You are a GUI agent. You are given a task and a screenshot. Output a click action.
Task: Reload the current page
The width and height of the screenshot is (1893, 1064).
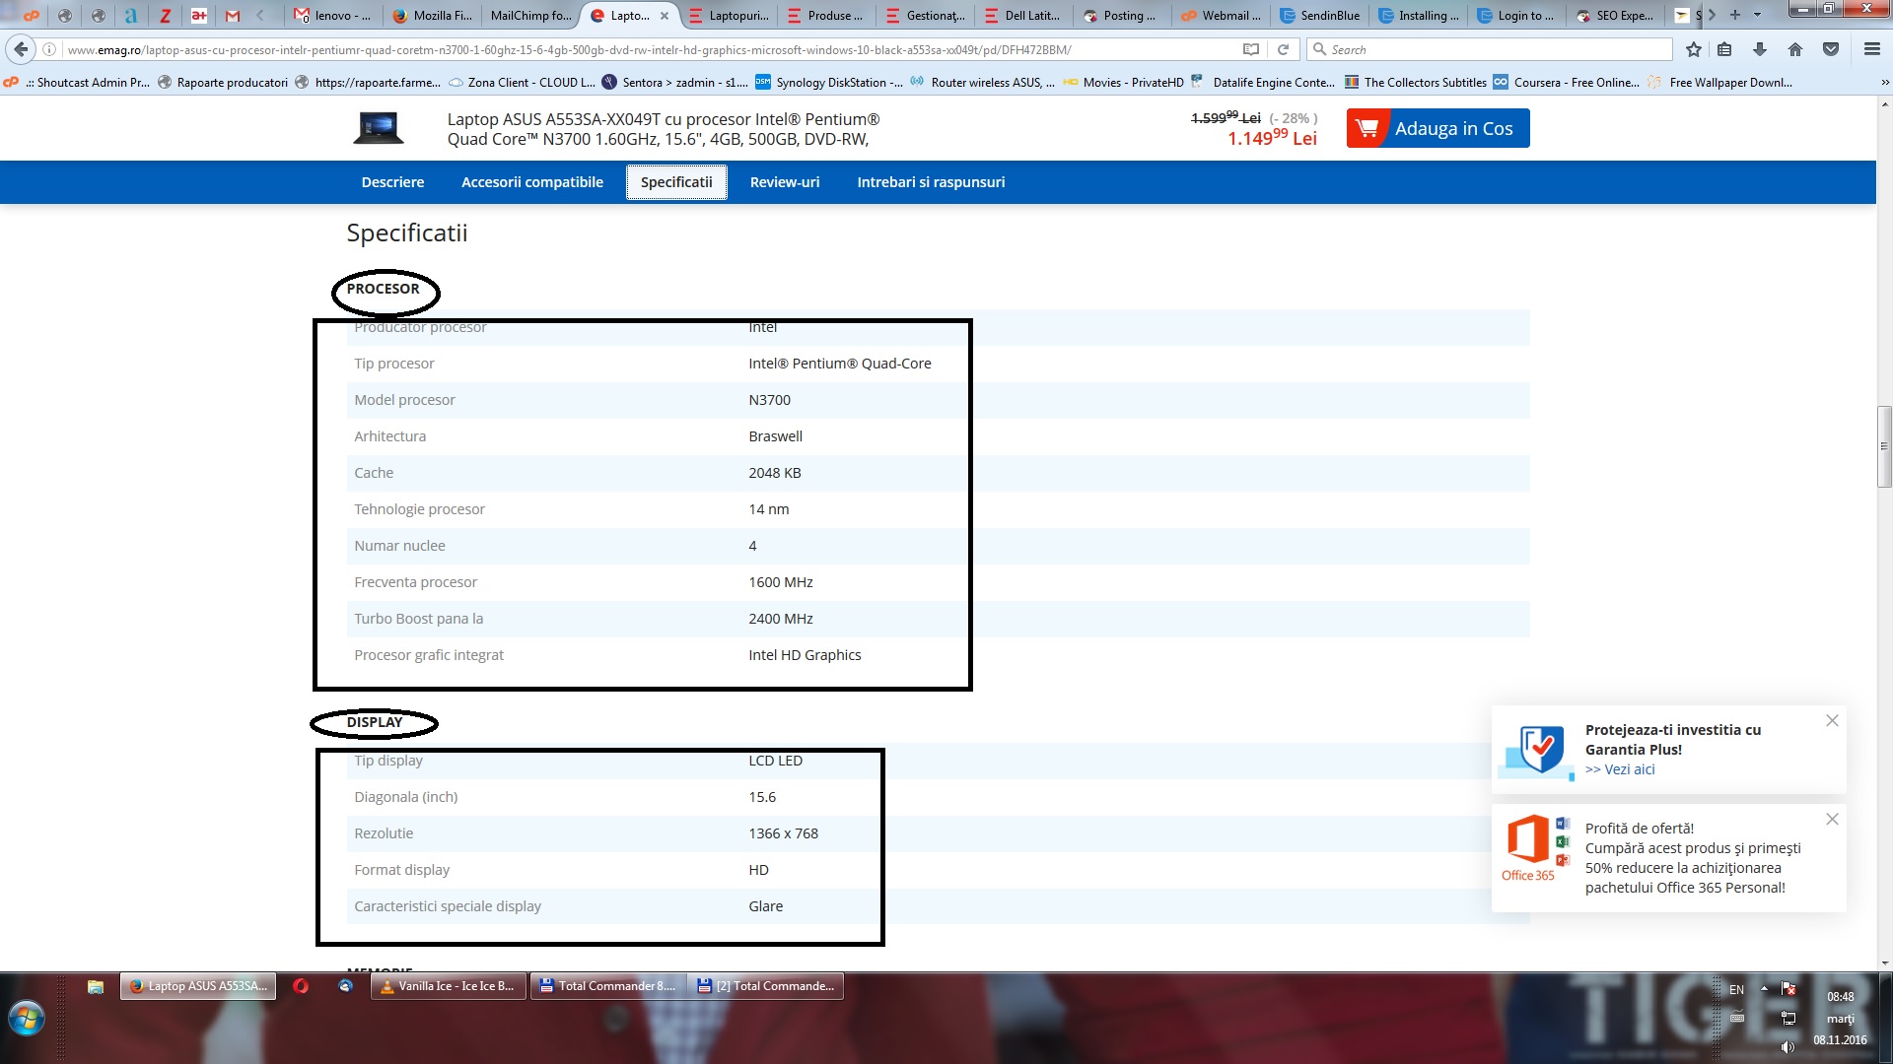tap(1283, 49)
